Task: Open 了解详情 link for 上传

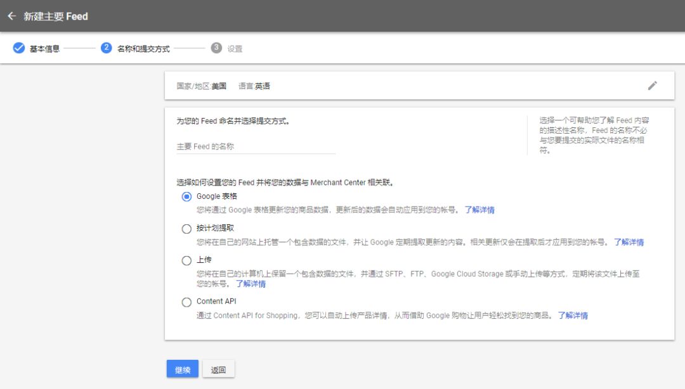Action: coord(252,284)
